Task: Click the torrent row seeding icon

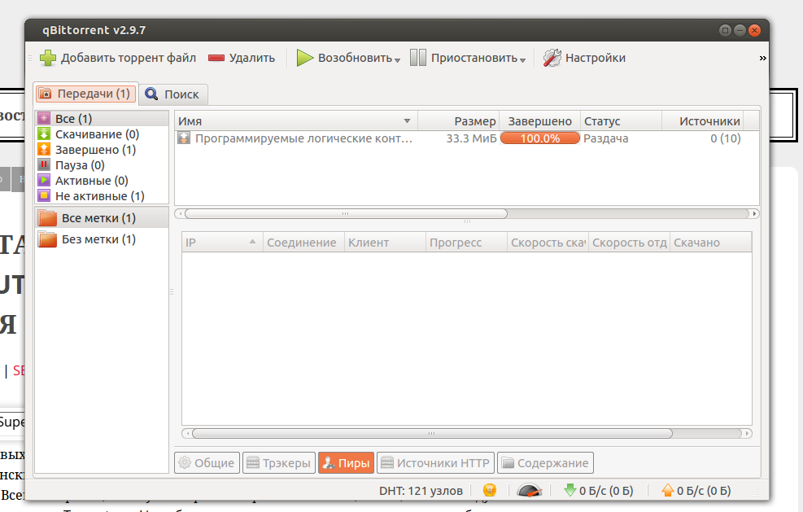Action: click(184, 138)
